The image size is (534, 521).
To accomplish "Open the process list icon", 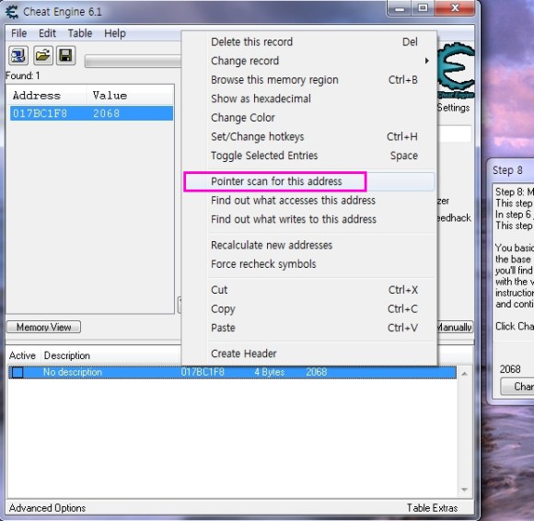I will coord(18,55).
